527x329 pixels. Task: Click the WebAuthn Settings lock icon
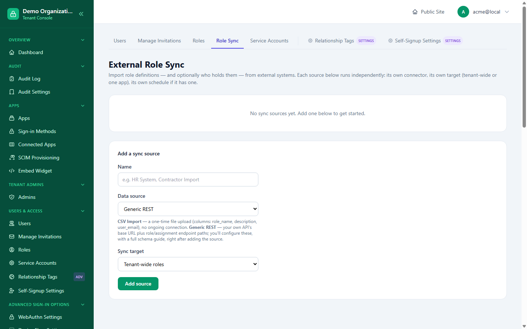[12, 317]
